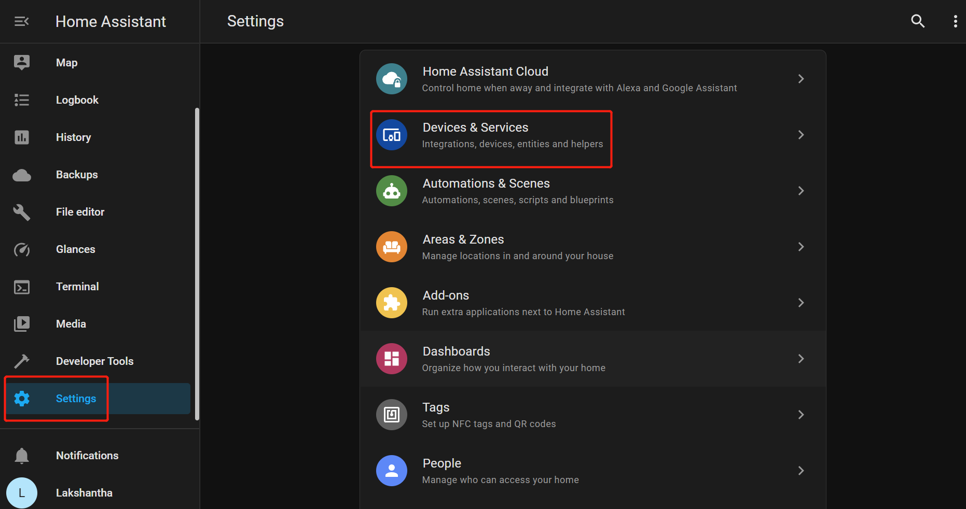Expand Dashboards chevron arrow
This screenshot has width=966, height=509.
[x=801, y=359]
